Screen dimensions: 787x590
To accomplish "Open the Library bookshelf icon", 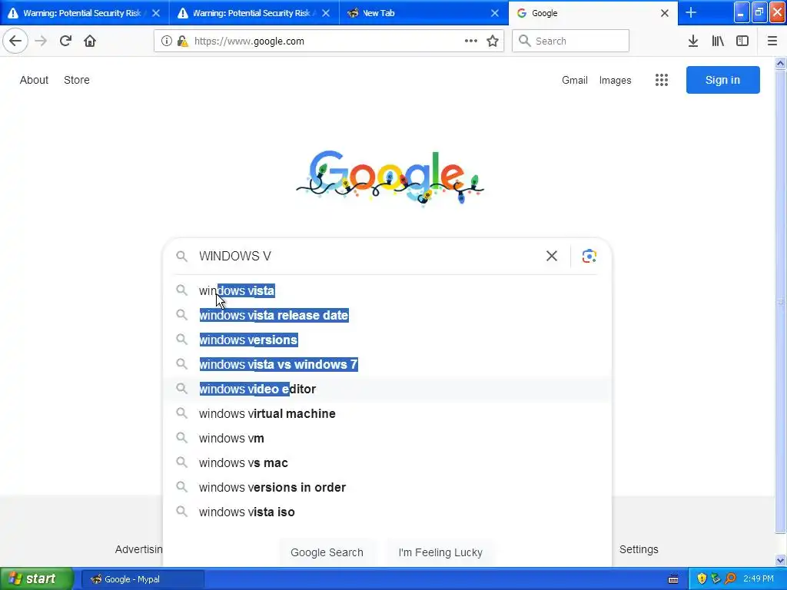I will (718, 41).
